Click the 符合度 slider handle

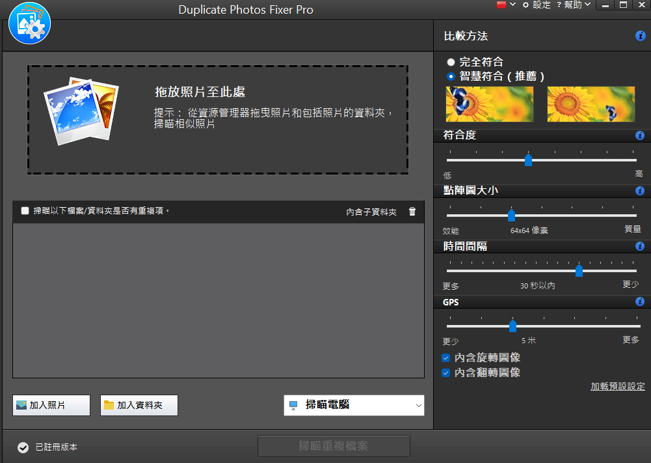[528, 160]
